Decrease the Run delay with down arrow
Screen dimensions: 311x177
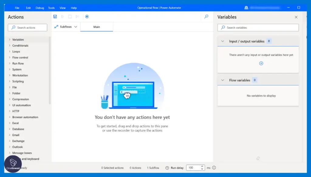pos(202,169)
